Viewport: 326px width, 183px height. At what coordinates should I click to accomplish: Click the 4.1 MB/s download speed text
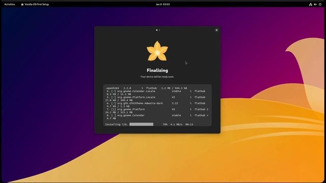(176, 124)
